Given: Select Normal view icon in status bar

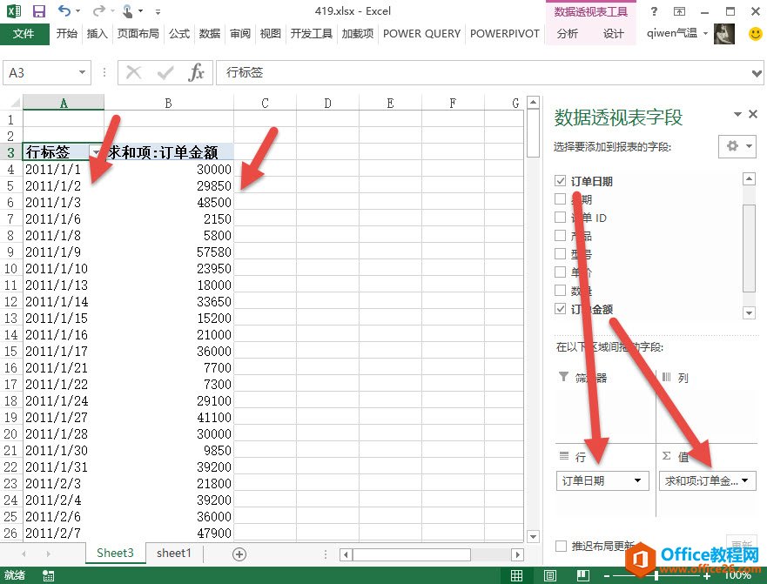Looking at the screenshot, I should 517,575.
